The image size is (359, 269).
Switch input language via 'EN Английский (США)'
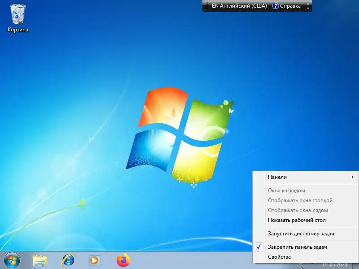(x=239, y=6)
